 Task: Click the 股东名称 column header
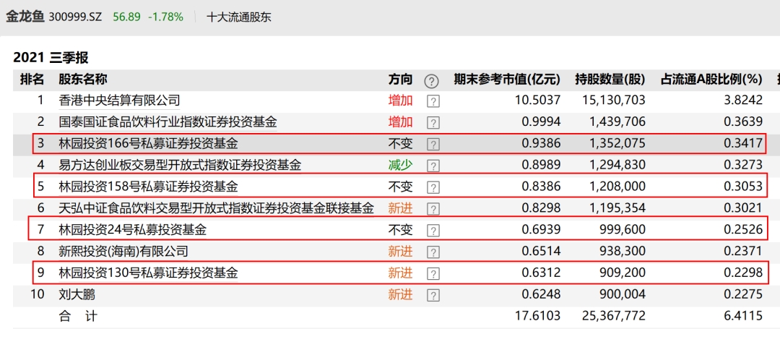coord(82,79)
